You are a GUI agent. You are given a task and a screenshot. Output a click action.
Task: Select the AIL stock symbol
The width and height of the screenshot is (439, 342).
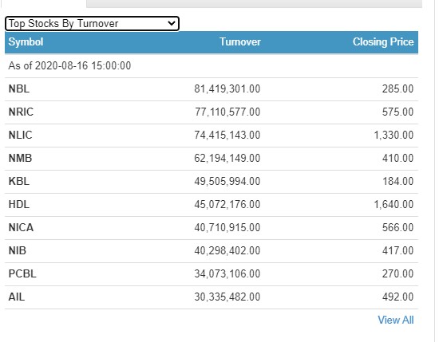17,297
